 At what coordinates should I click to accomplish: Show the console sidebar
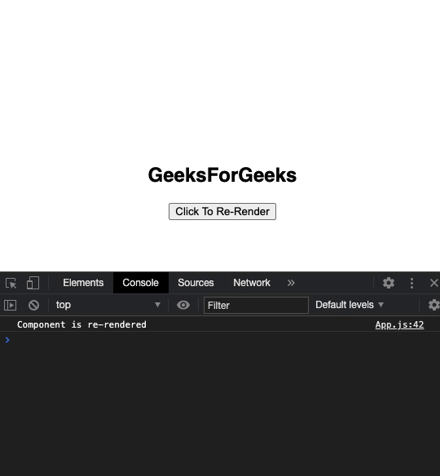(10, 305)
